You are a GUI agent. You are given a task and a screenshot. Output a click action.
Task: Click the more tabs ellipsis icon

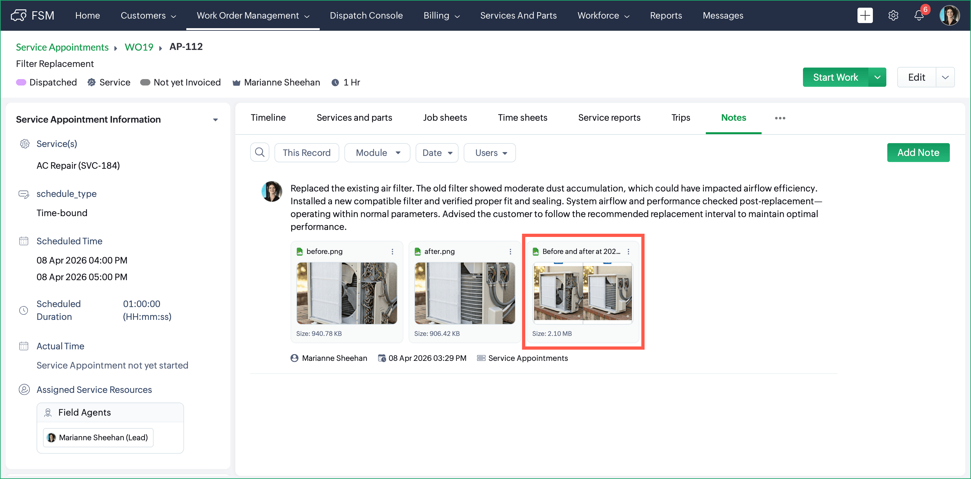780,118
